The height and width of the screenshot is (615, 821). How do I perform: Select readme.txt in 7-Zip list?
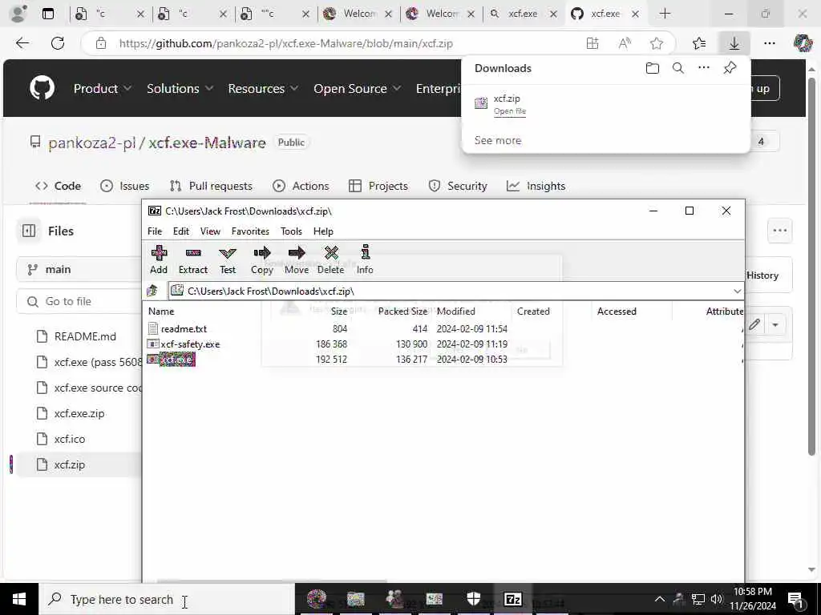pyautogui.click(x=184, y=329)
